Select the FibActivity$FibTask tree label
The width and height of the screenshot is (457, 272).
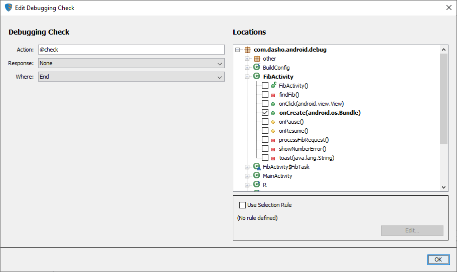(286, 167)
